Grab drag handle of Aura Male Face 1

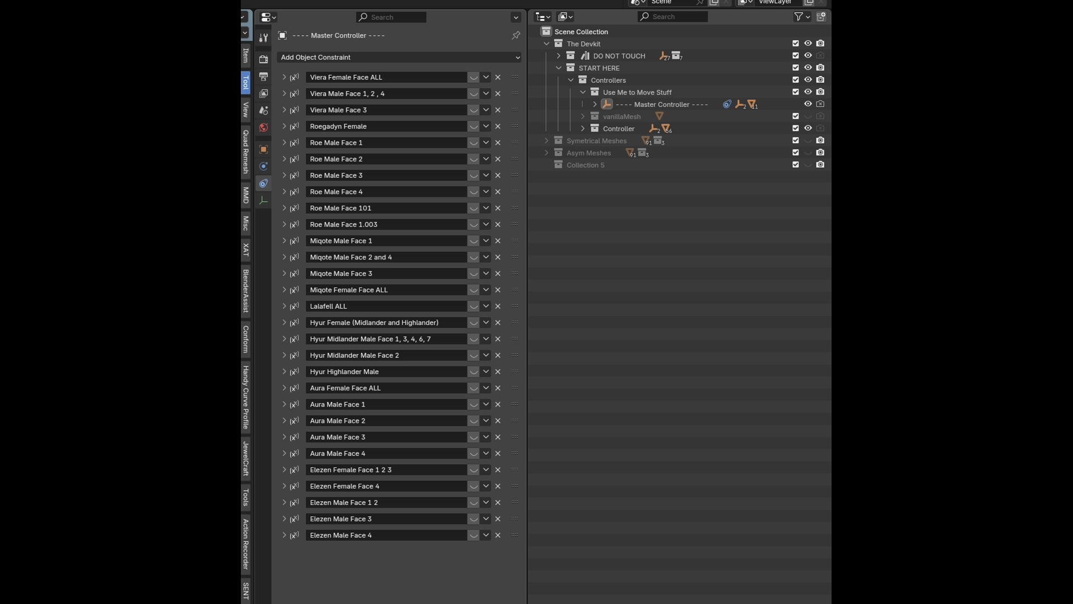515,404
